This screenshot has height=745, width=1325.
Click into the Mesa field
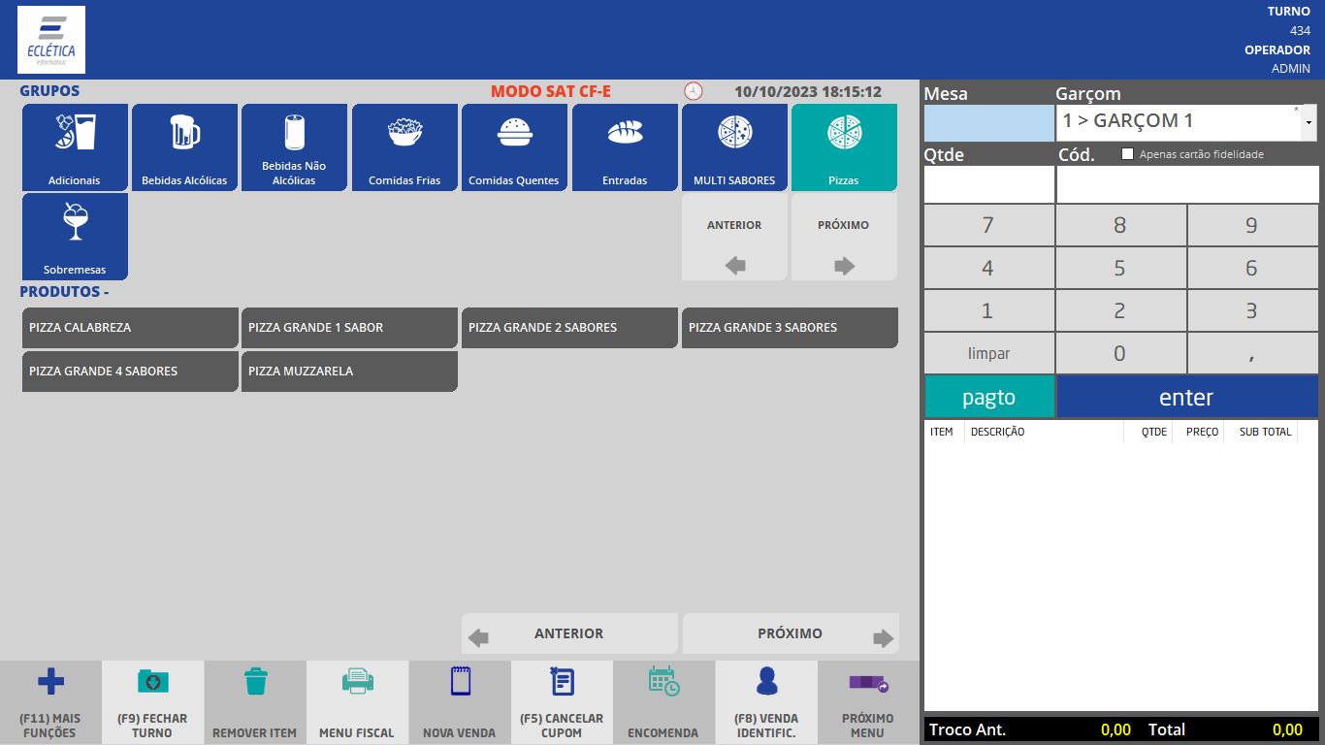(x=988, y=123)
